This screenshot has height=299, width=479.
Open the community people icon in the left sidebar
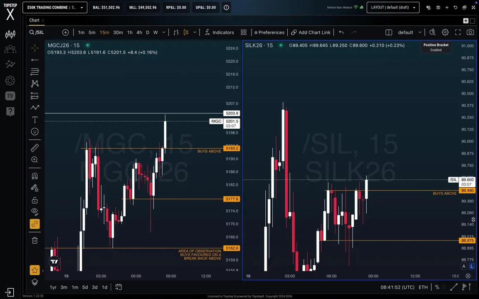click(x=10, y=49)
